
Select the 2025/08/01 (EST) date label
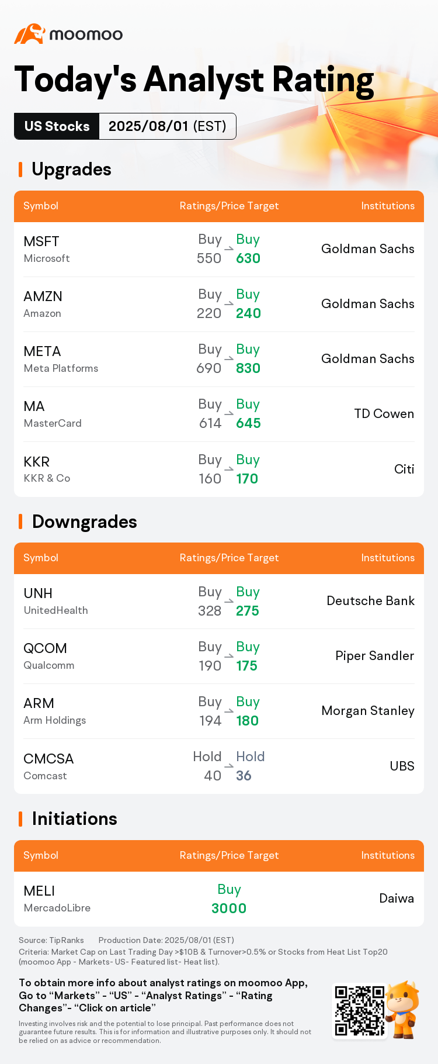point(168,126)
